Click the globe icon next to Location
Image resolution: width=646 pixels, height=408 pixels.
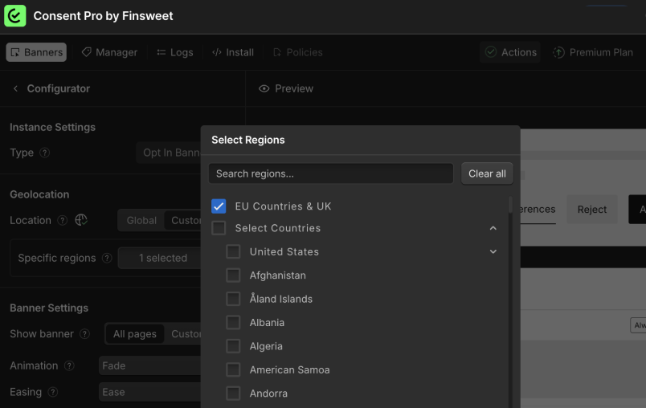(x=81, y=220)
